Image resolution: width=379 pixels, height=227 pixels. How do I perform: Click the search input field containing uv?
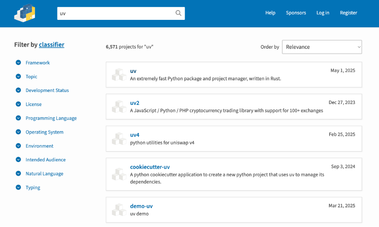coord(115,13)
